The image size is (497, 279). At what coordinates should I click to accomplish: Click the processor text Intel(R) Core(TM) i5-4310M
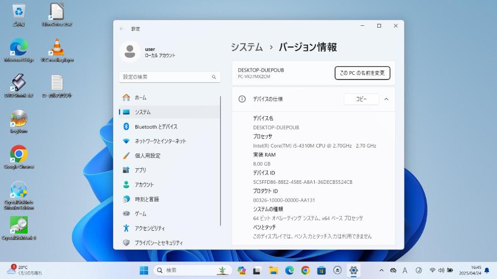point(314,146)
